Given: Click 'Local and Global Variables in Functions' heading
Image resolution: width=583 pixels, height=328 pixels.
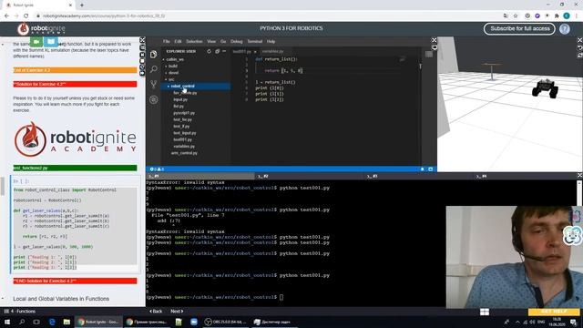Looking at the screenshot, I should [61, 299].
